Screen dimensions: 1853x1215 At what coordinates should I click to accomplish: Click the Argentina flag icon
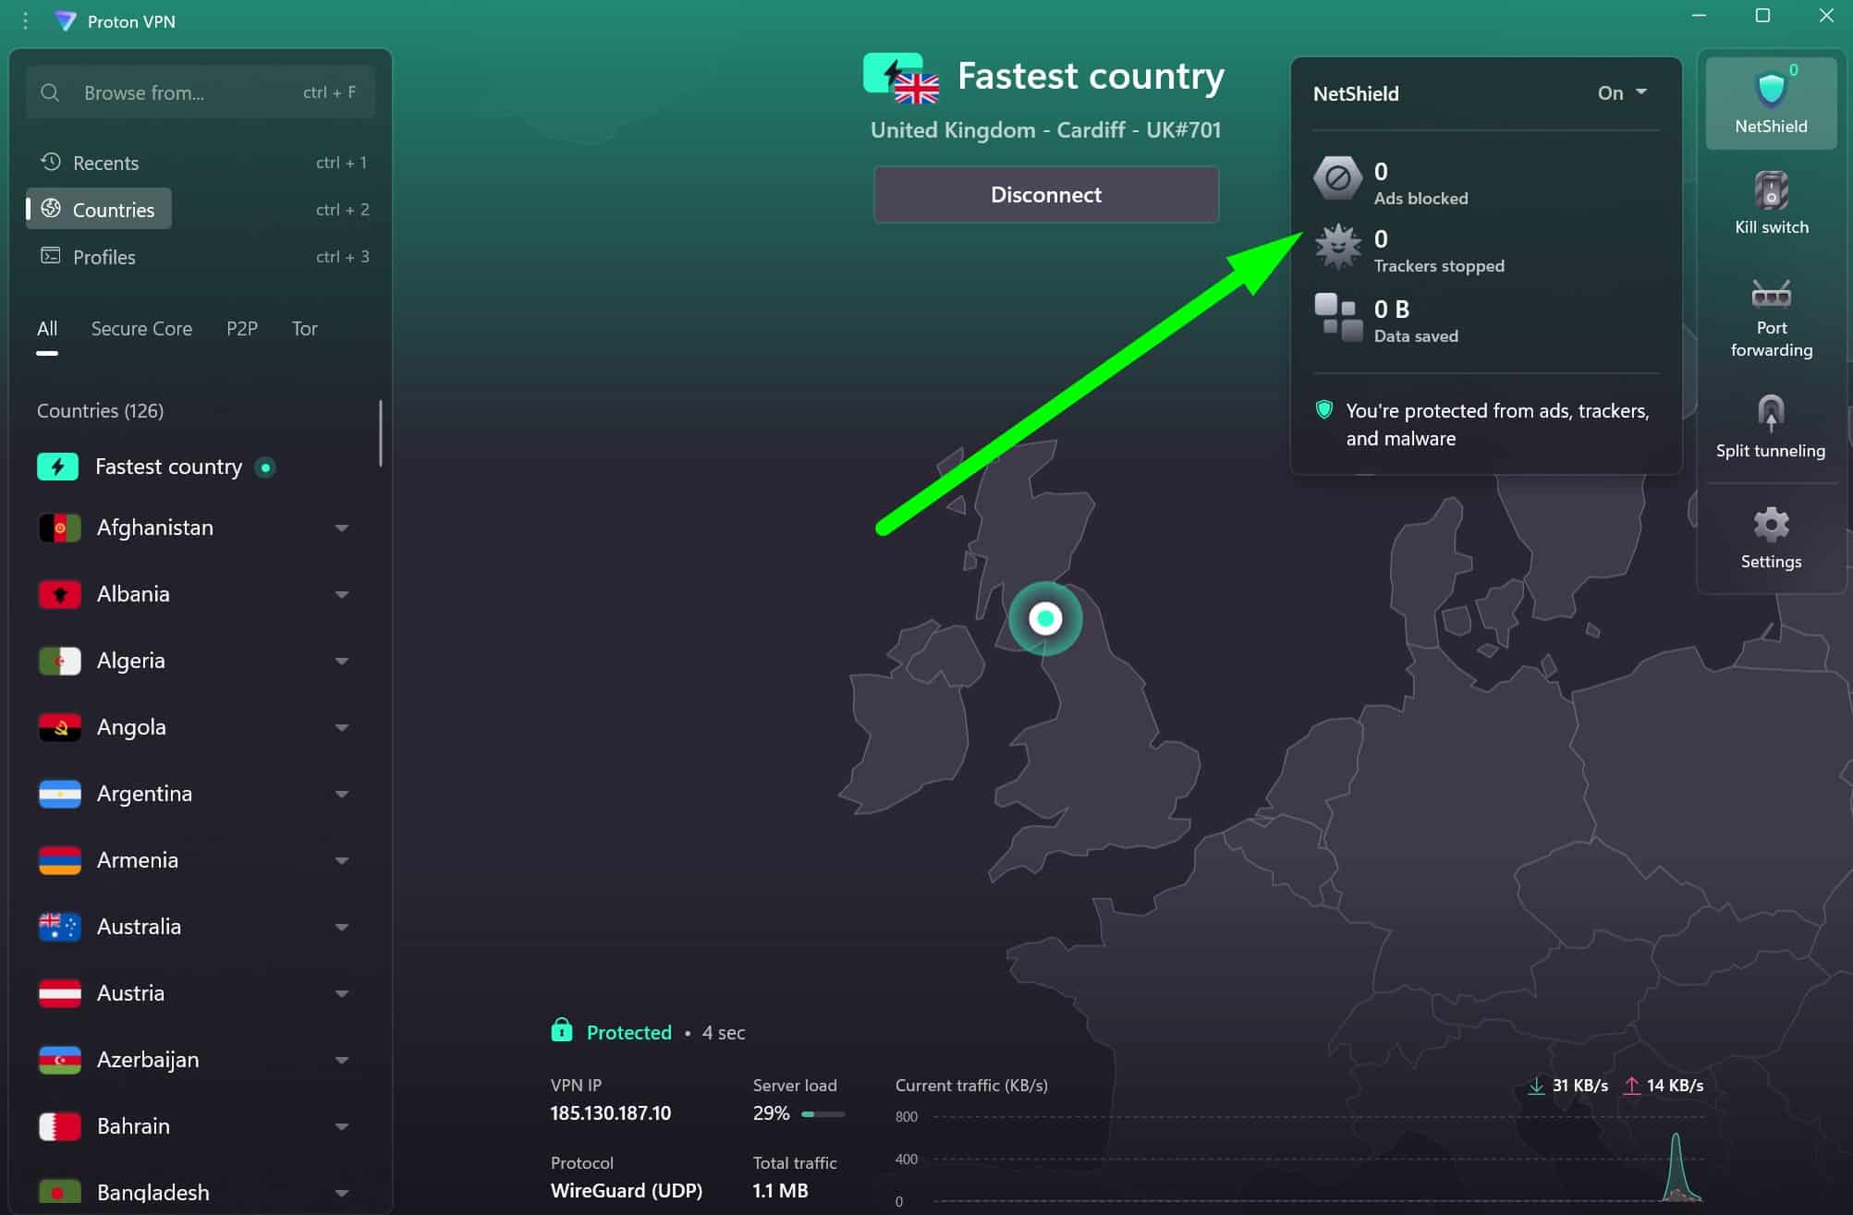pyautogui.click(x=59, y=794)
